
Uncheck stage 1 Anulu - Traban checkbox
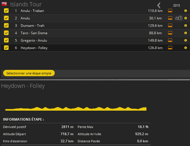coord(6,11)
